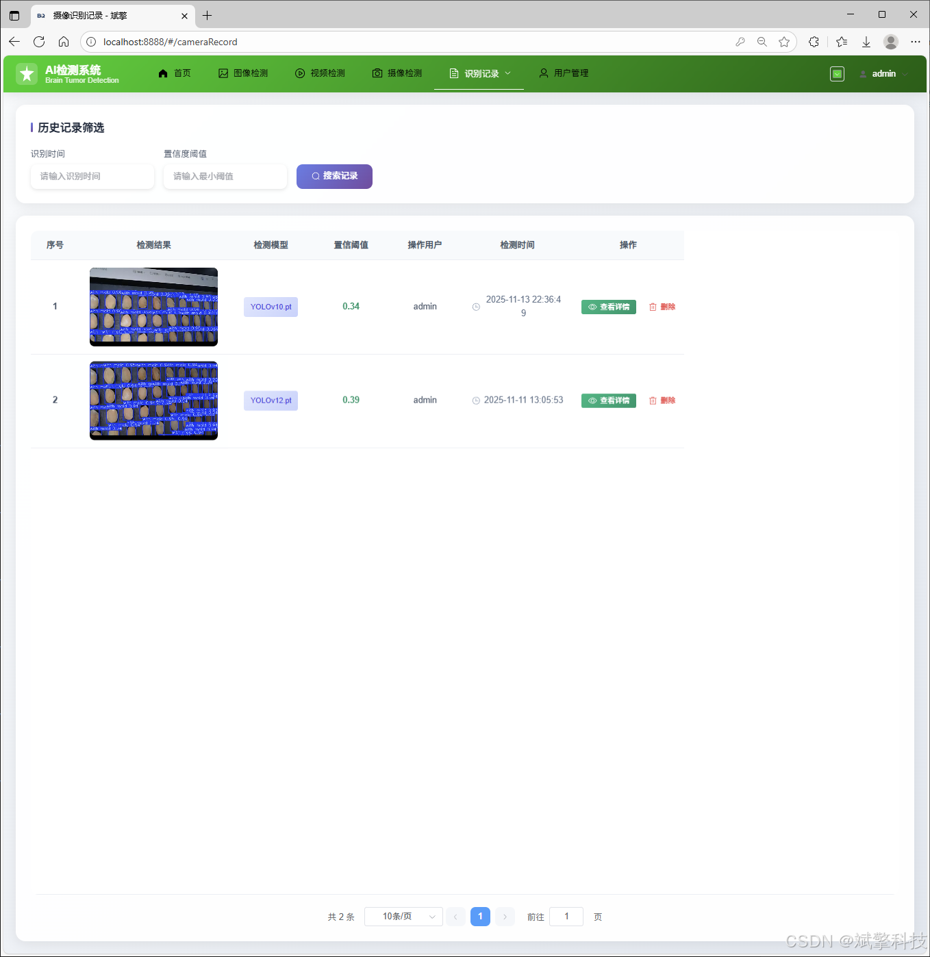Viewport: 930px width, 957px height.
Task: Click the admin user cell in row 1
Action: click(425, 307)
